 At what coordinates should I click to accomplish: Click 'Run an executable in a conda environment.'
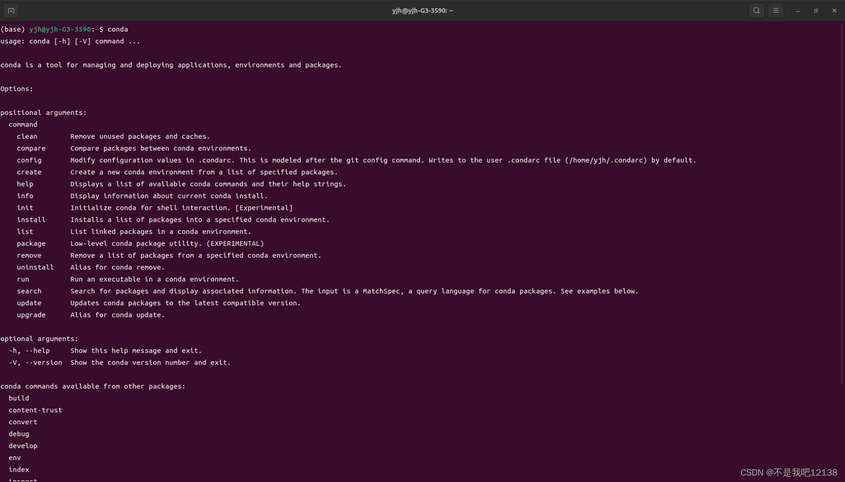tap(155, 279)
